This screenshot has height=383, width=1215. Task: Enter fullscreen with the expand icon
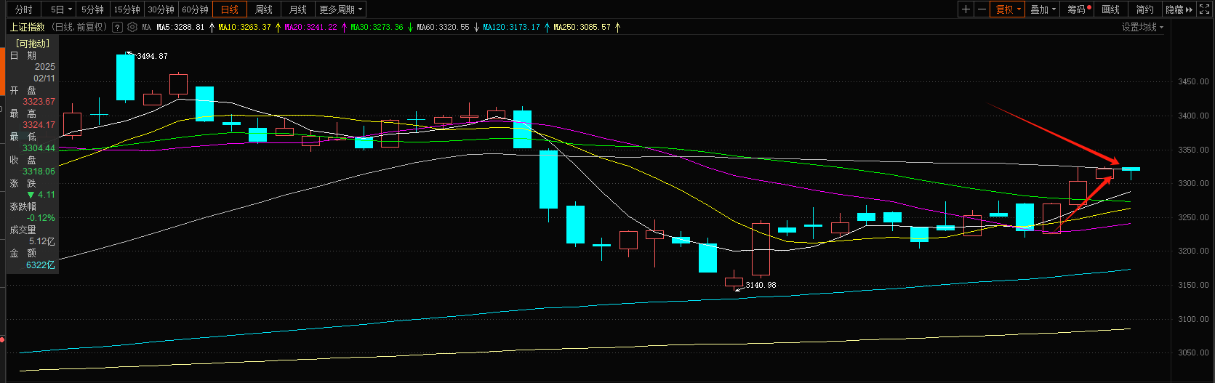1204,9
